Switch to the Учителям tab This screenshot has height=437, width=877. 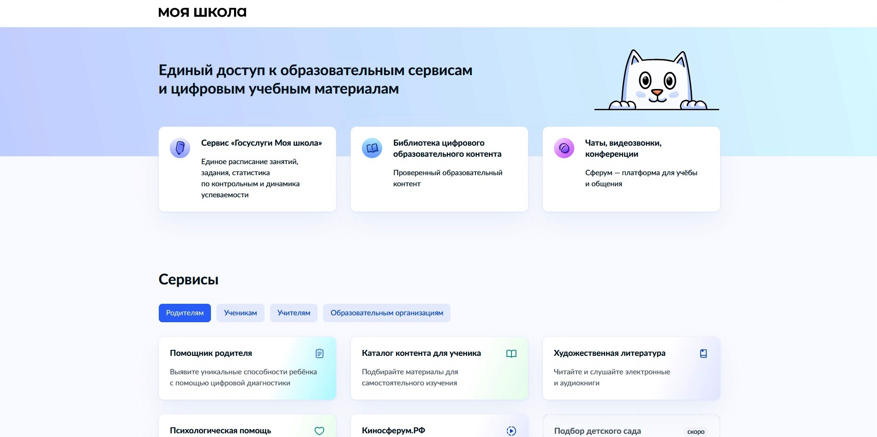(x=294, y=313)
